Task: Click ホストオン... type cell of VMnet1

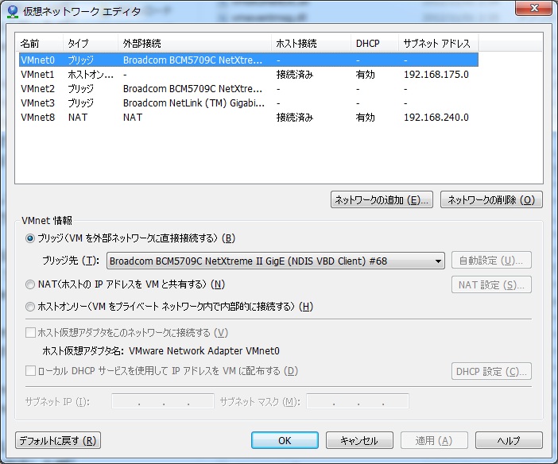Action: [x=91, y=75]
